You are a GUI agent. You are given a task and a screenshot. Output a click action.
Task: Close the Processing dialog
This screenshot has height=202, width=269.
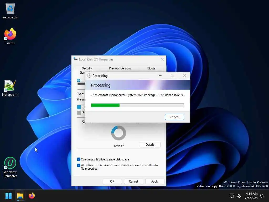tap(184, 75)
